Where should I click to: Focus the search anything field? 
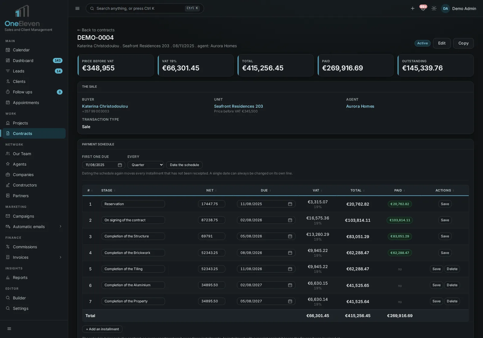(x=145, y=8)
